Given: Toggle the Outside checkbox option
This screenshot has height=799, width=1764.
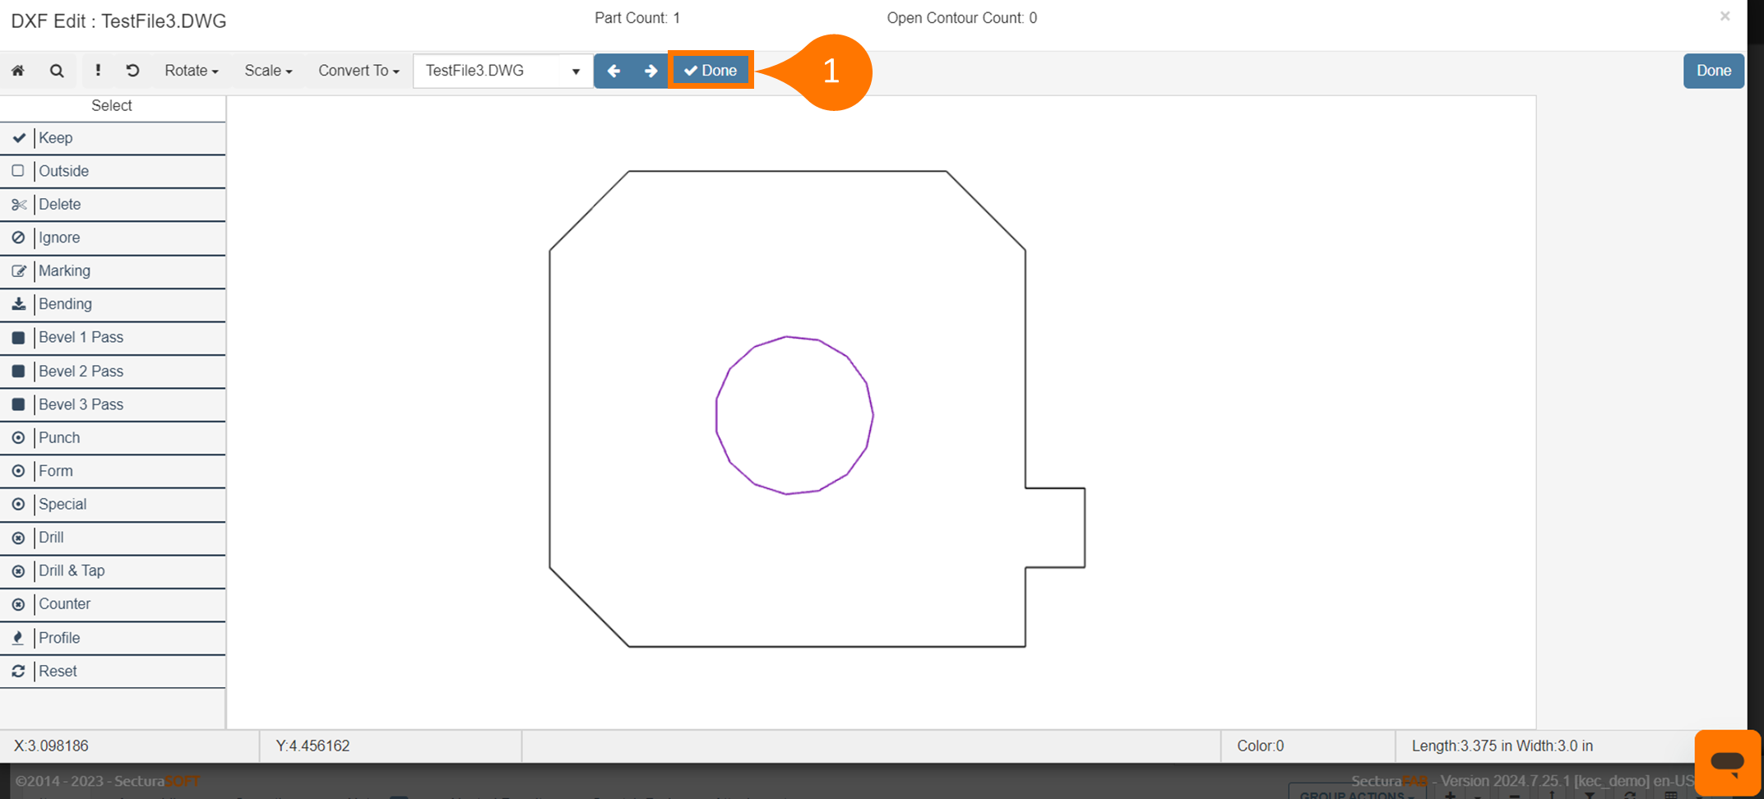Looking at the screenshot, I should 18,171.
